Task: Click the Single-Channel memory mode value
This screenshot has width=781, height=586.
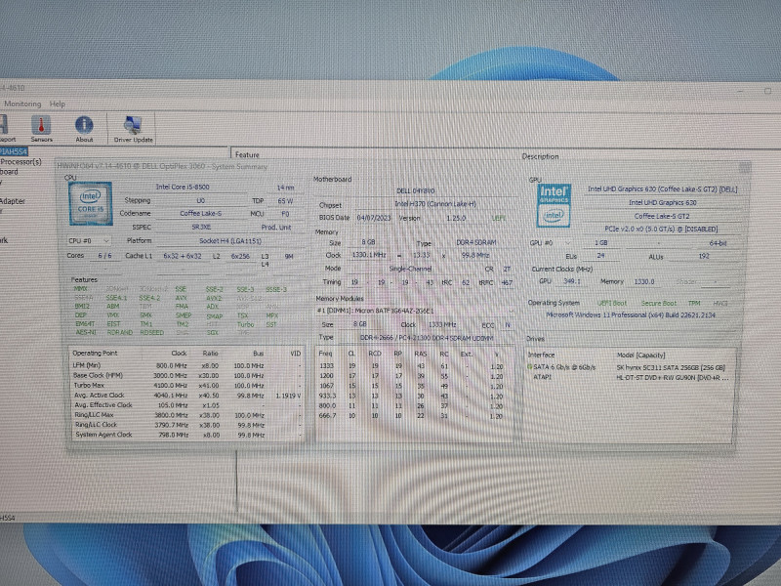Action: point(410,269)
